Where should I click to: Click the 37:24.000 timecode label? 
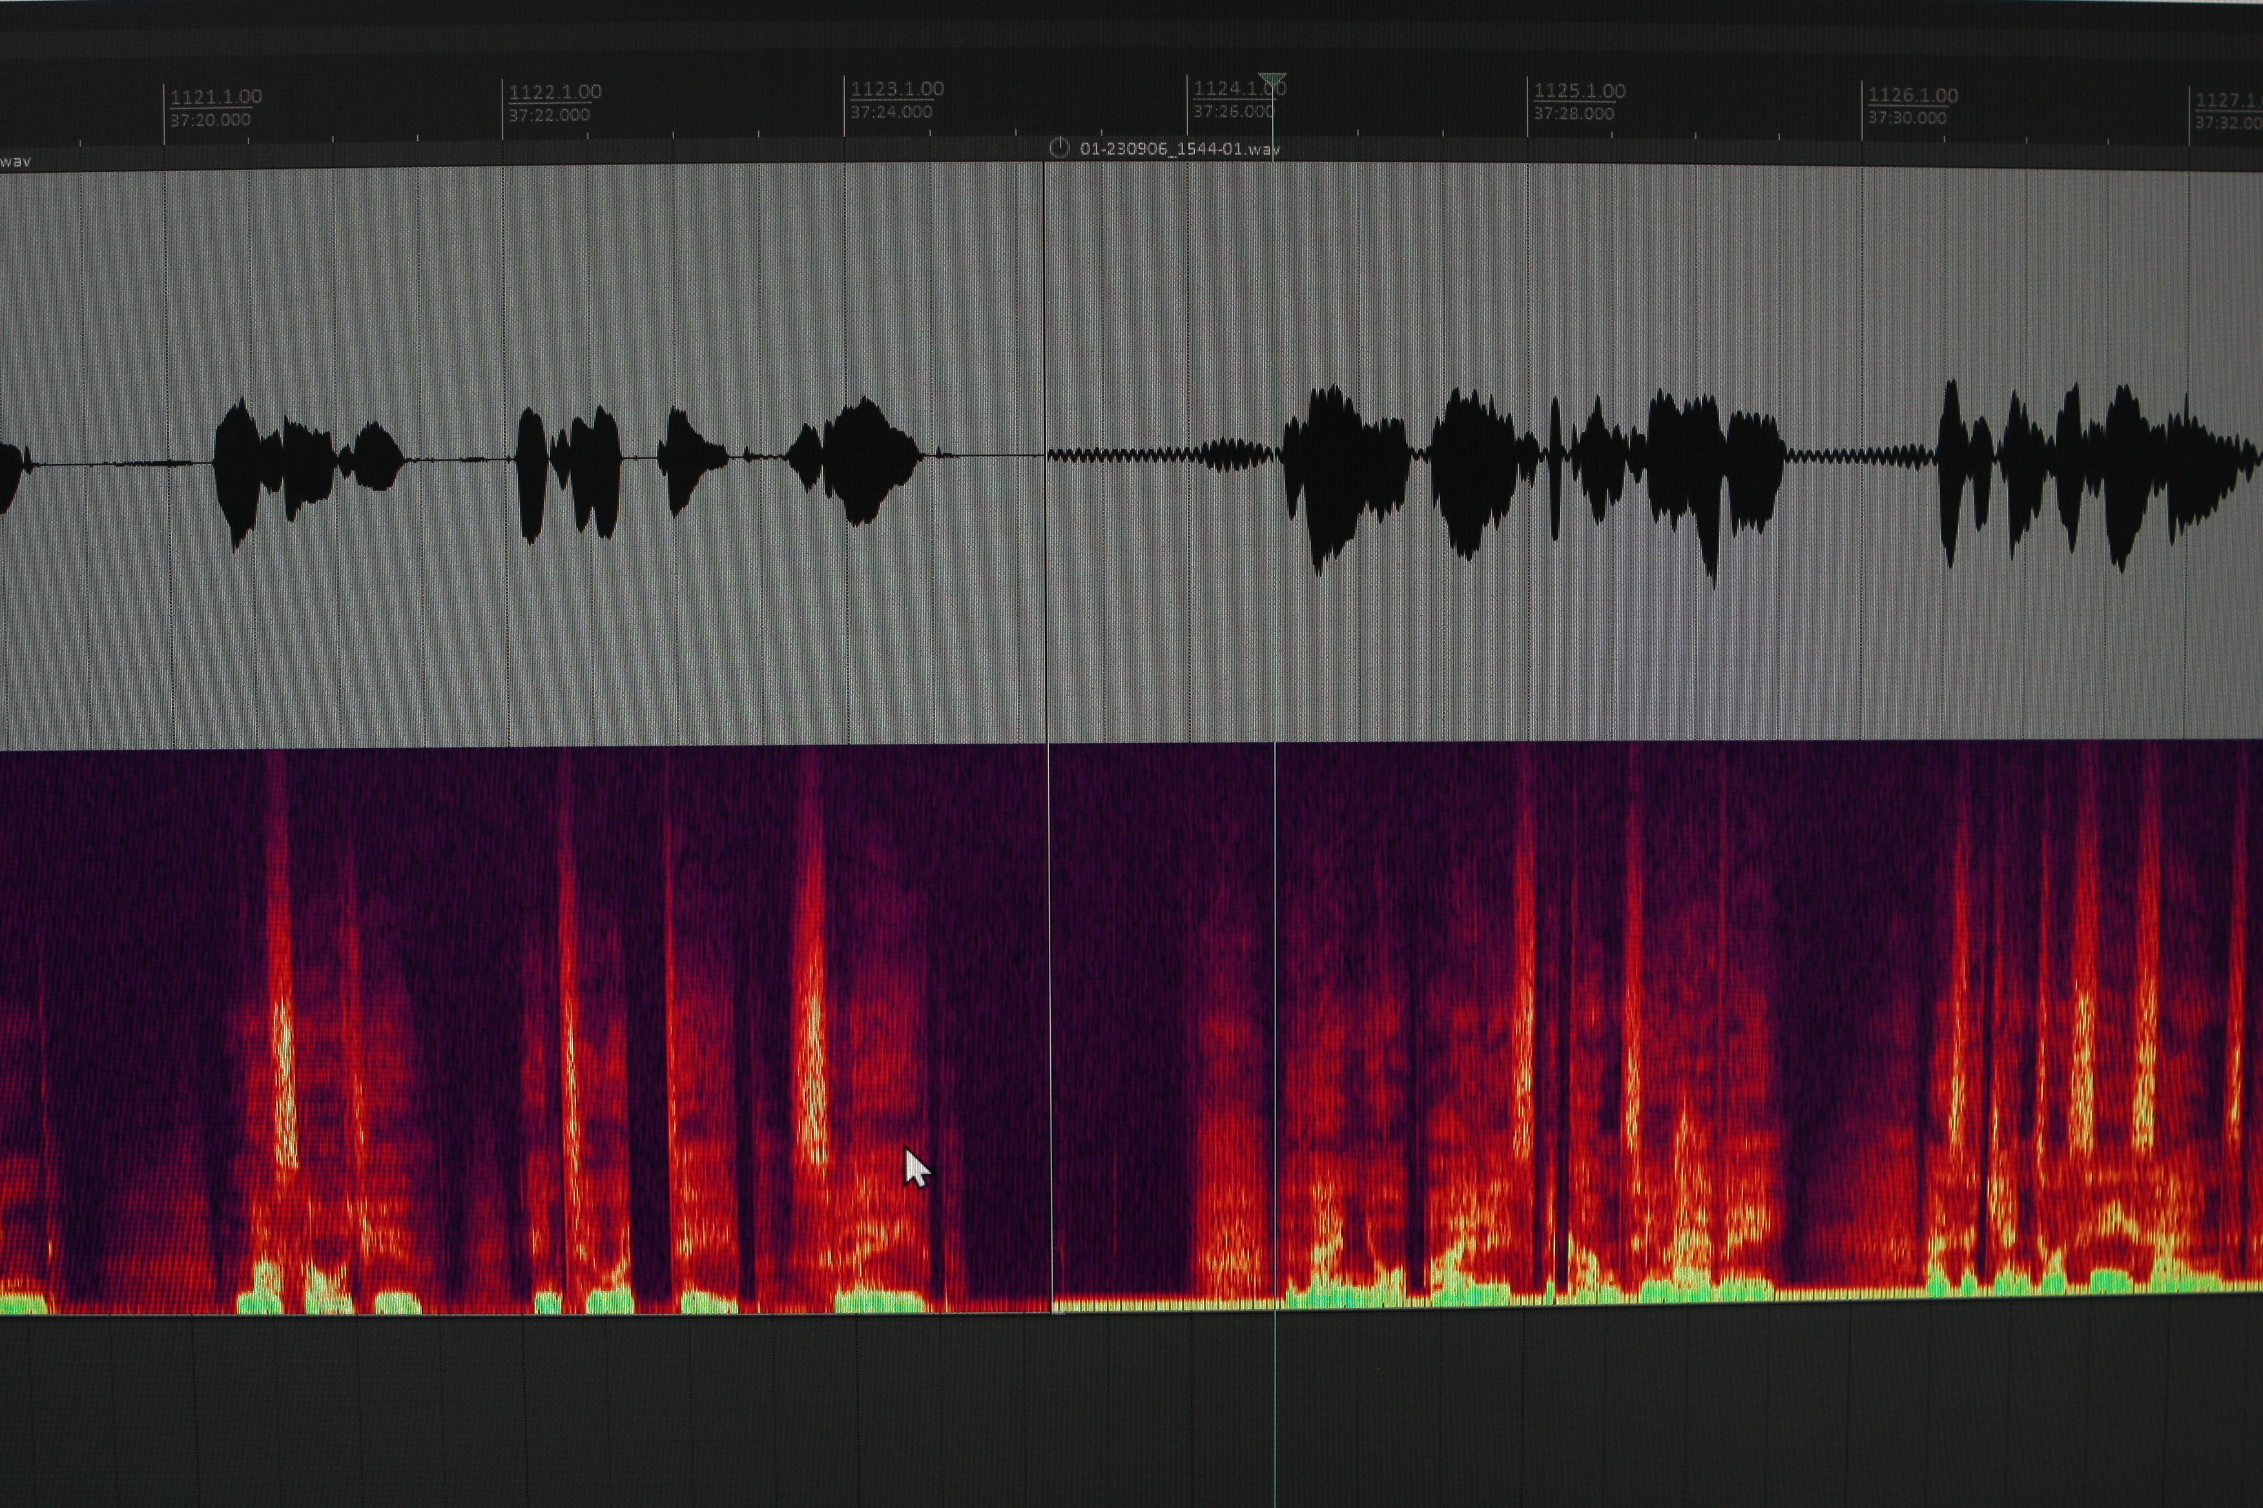(x=891, y=112)
